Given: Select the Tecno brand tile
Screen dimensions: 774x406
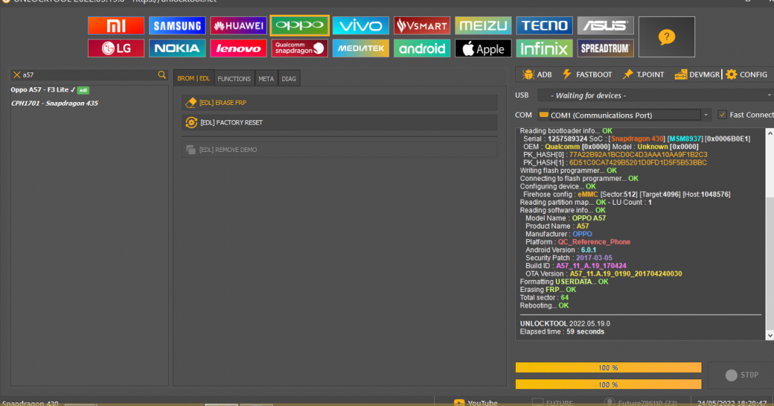Looking at the screenshot, I should point(545,26).
